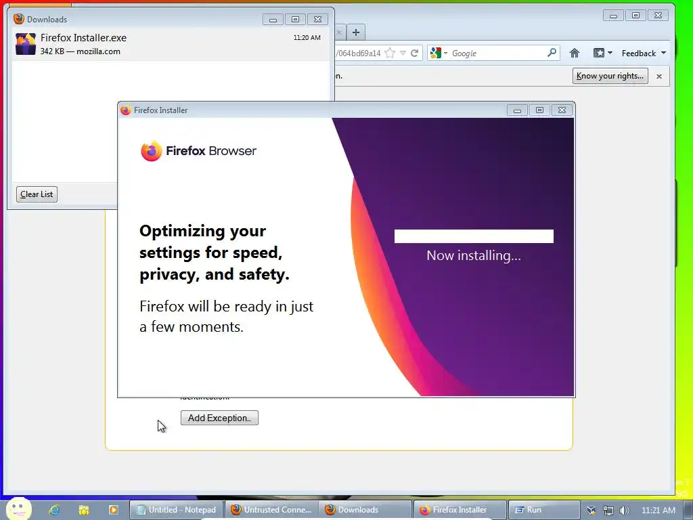Maximize the Downloads window
The image size is (693, 520).
click(295, 19)
